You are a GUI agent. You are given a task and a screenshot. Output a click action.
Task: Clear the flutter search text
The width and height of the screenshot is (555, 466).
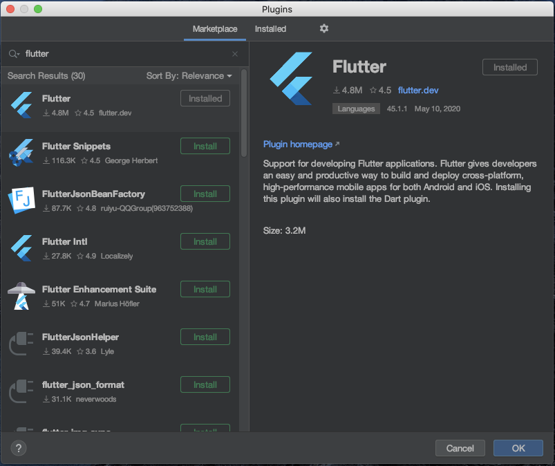(235, 54)
